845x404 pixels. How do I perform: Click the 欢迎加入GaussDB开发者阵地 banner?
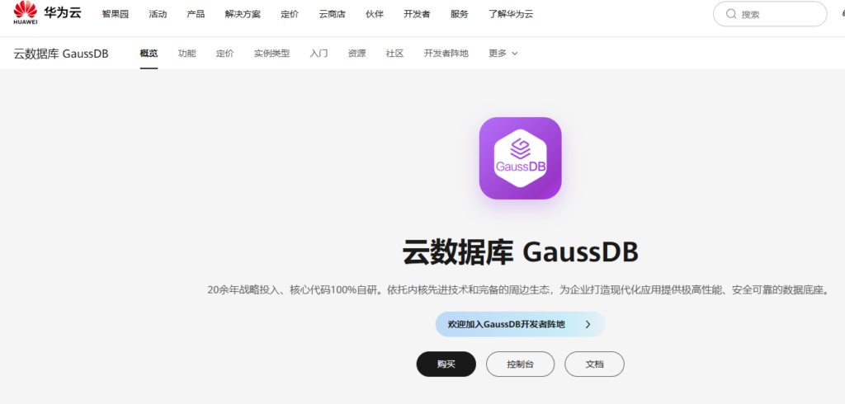(520, 324)
